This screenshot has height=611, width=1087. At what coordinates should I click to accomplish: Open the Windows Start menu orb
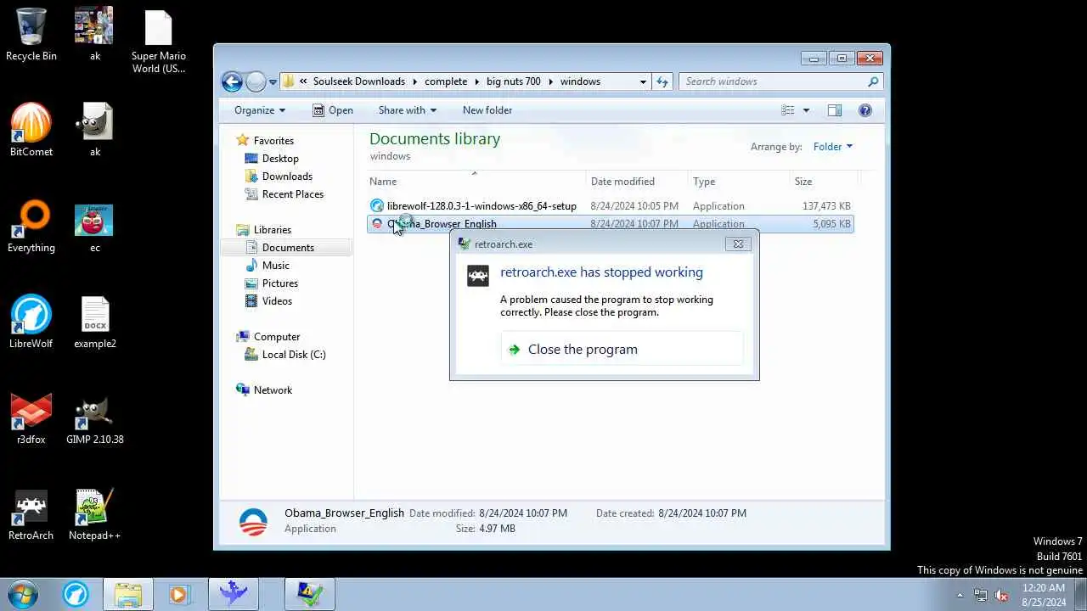(x=22, y=594)
